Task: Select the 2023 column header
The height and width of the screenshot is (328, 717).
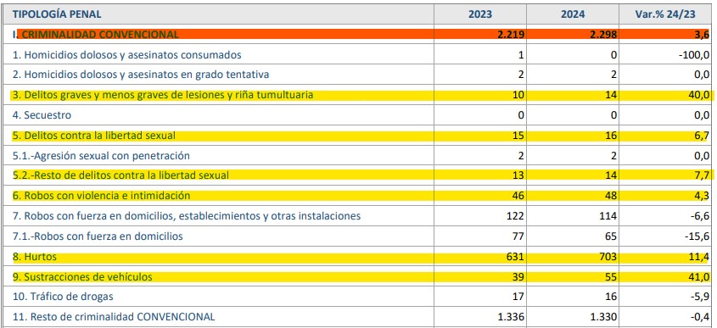Action: click(x=480, y=14)
